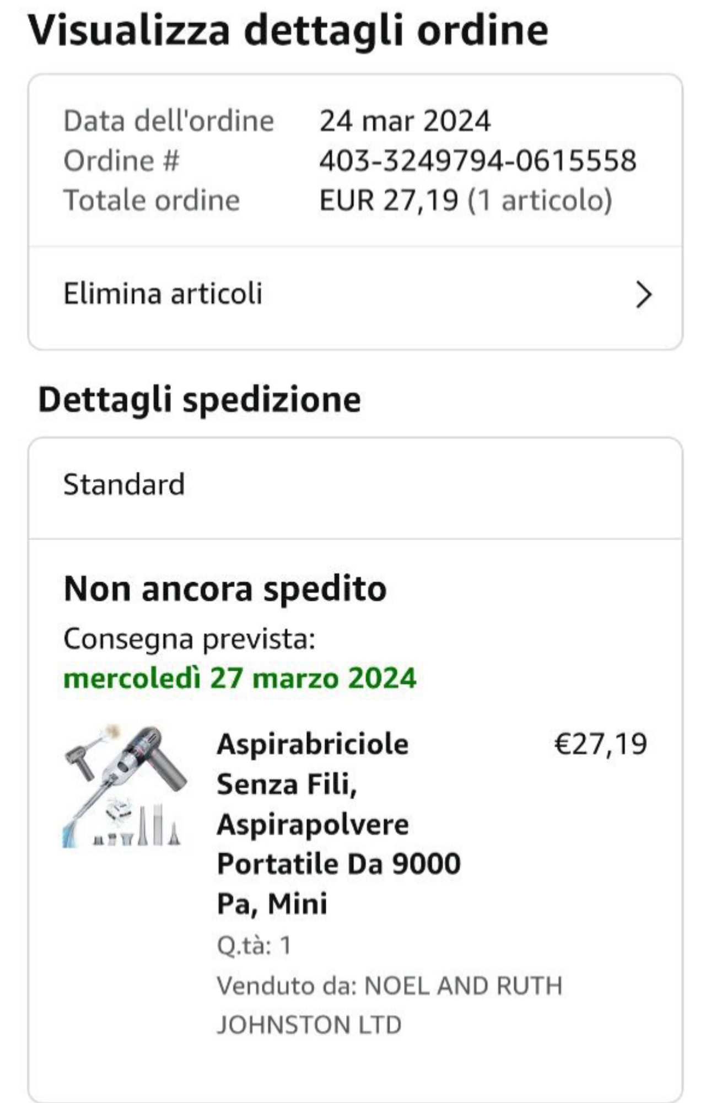Tap the Non ancora spedito status heading

225,589
